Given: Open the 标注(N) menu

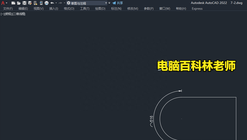Looking at the screenshot, I should [x=116, y=8].
